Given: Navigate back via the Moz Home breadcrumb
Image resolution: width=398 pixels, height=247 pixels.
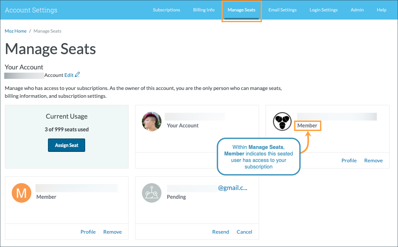Looking at the screenshot, I should 15,31.
